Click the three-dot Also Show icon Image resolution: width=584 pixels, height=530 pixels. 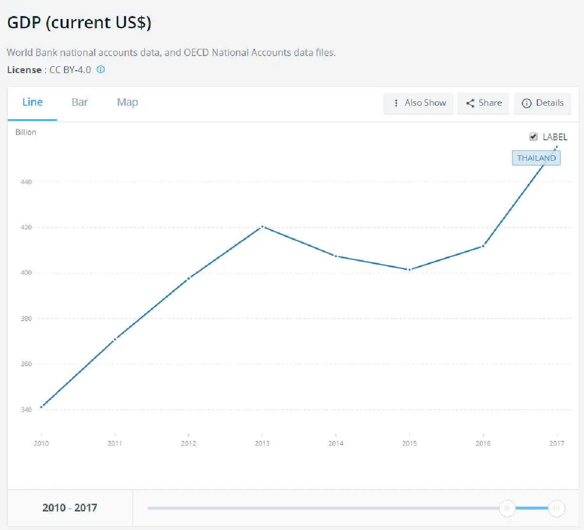396,103
